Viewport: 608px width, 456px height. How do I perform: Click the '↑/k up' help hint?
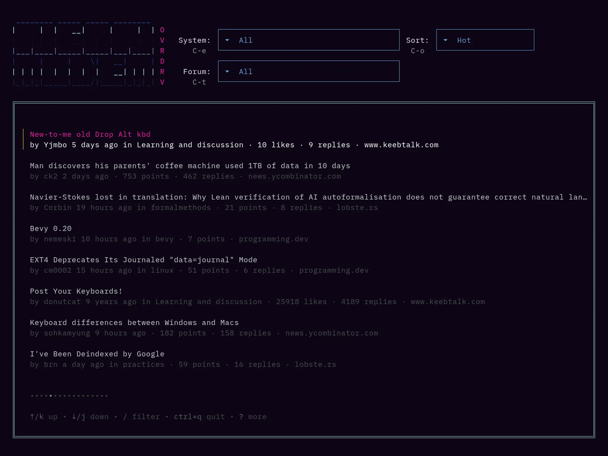pyautogui.click(x=44, y=417)
